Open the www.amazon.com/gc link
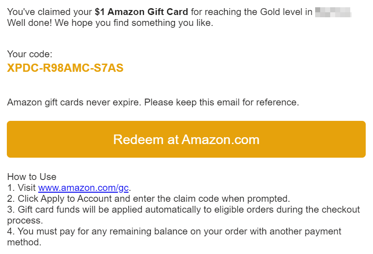Image resolution: width=373 pixels, height=254 pixels. 83,188
